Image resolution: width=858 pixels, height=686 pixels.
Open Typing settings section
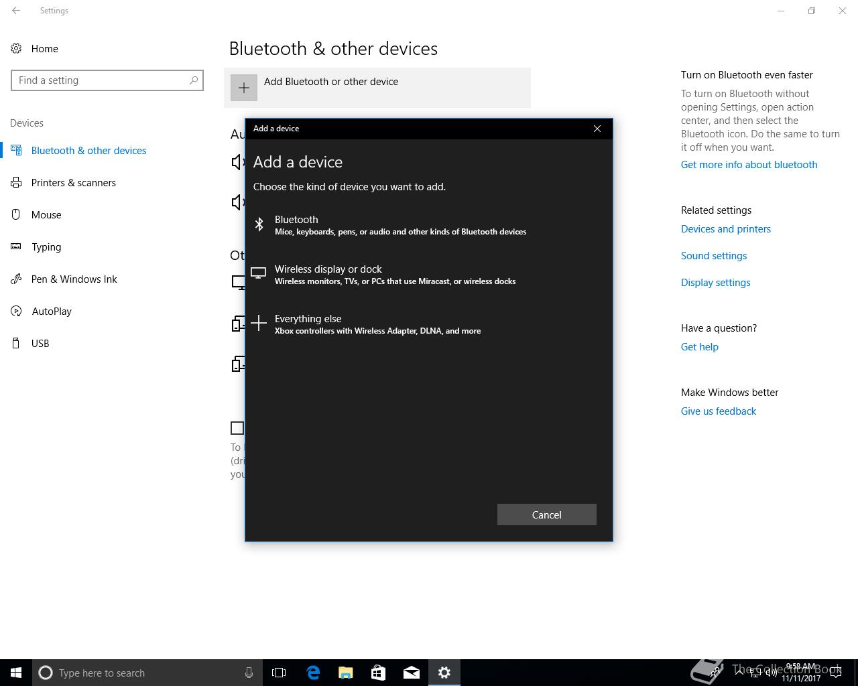[46, 247]
